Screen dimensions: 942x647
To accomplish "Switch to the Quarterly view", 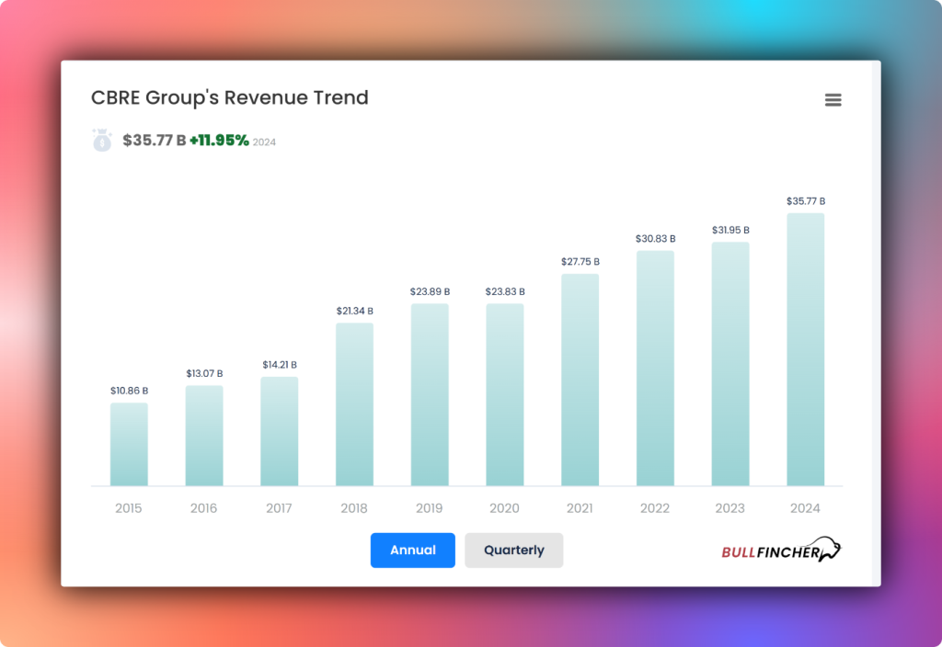I will pos(513,550).
